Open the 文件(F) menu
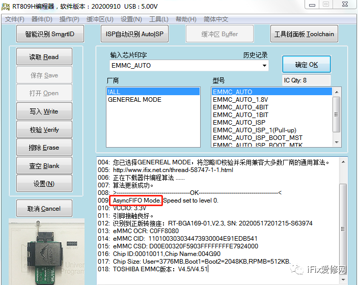 click(15, 19)
